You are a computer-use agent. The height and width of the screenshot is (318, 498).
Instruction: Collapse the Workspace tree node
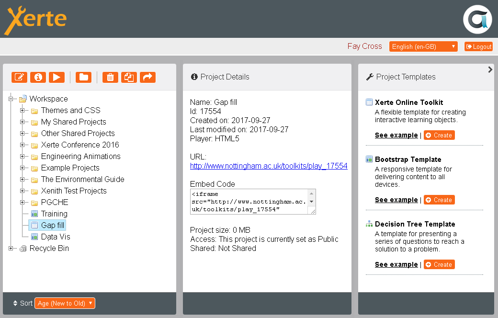pyautogui.click(x=11, y=99)
